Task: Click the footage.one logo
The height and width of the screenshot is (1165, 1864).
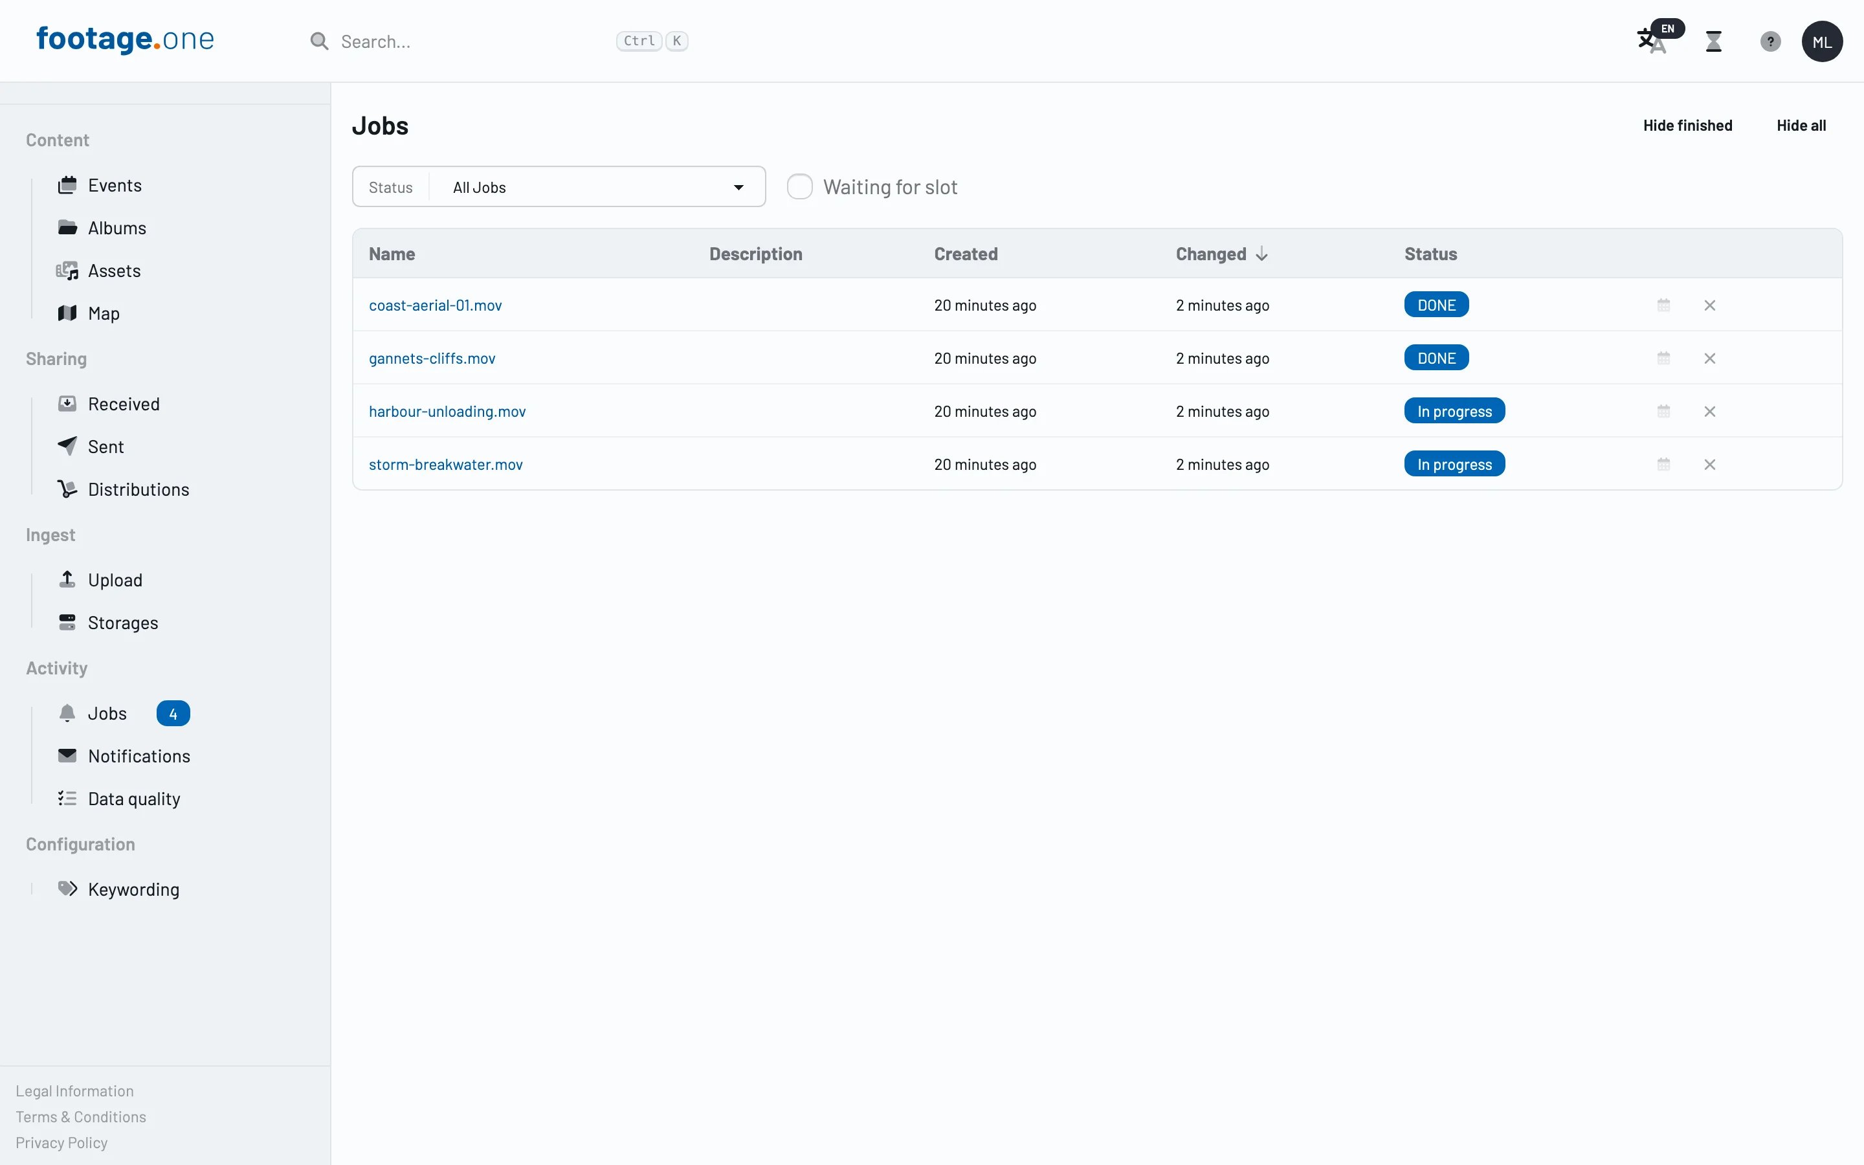Action: point(126,39)
